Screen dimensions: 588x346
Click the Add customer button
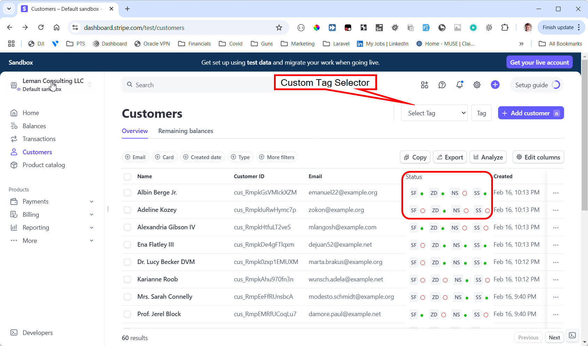coord(530,113)
